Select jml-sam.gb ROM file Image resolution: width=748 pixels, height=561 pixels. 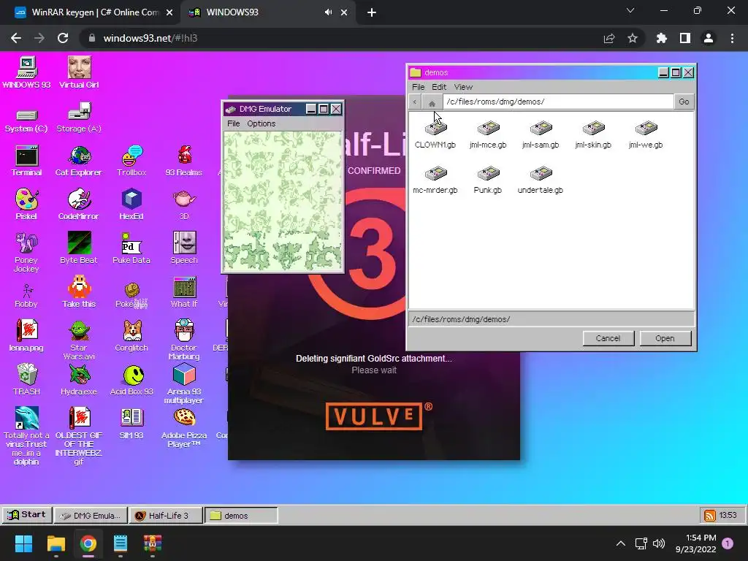tap(541, 134)
